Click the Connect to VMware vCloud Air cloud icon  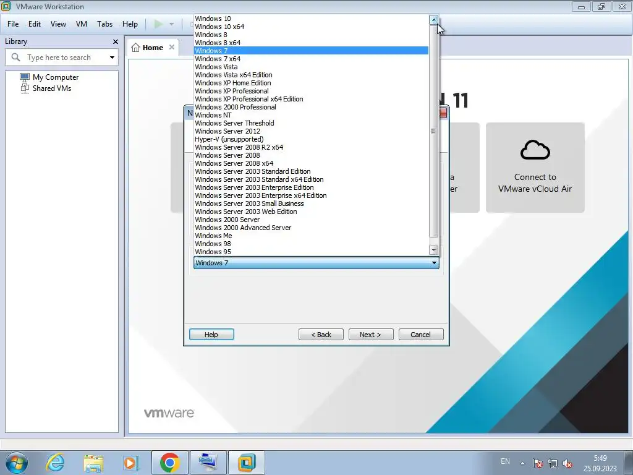[x=535, y=150]
